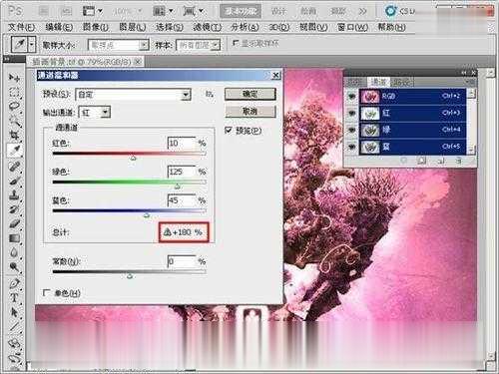This screenshot has width=499, height=374.
Task: Select the Dodge tool
Action: point(14,266)
